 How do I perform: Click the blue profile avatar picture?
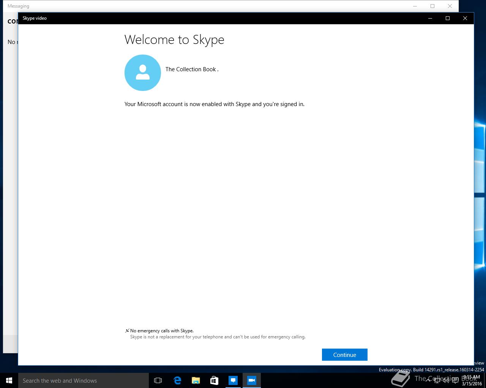coord(143,73)
